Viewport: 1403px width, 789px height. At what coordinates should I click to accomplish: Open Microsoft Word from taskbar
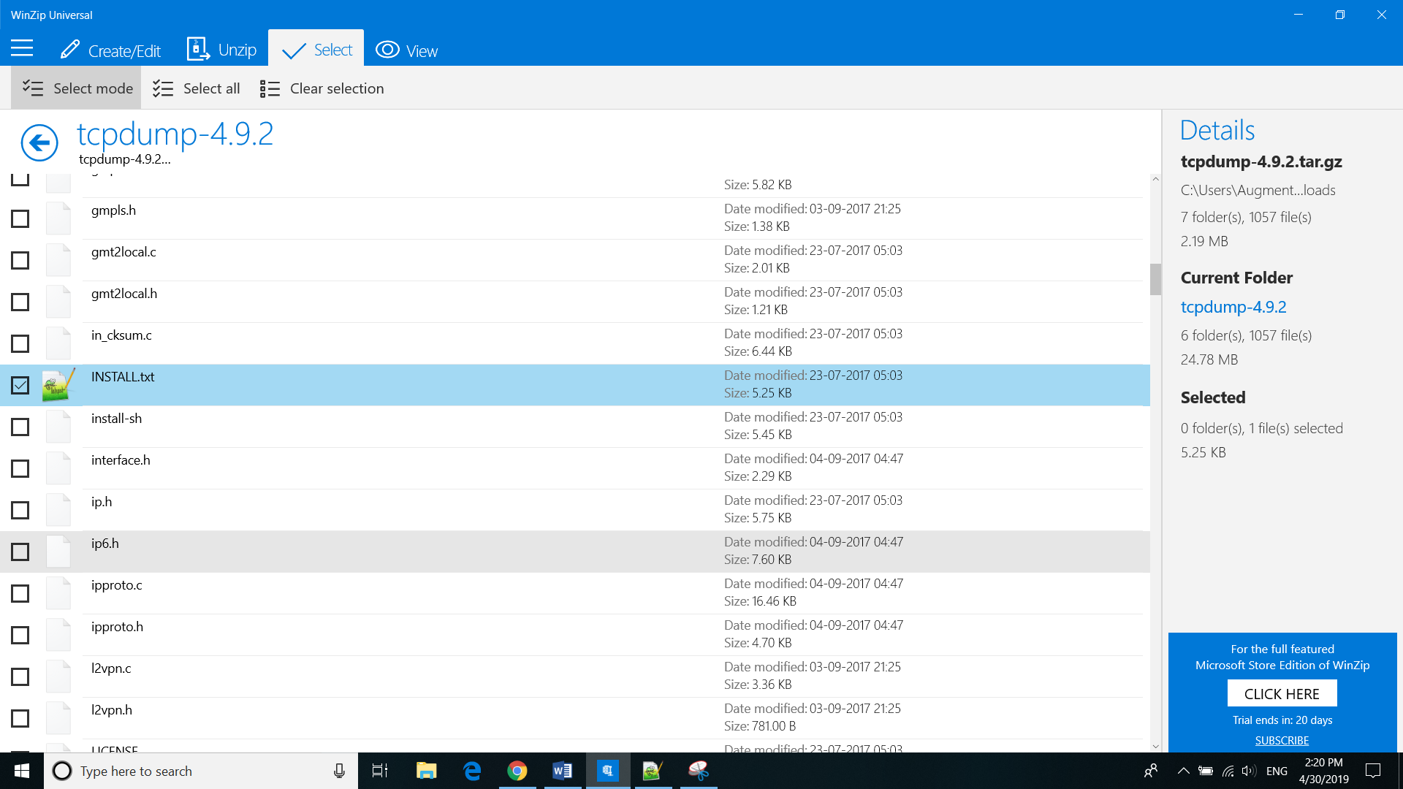point(563,771)
